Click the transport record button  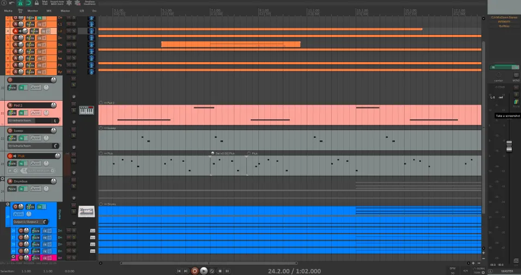tap(195, 271)
